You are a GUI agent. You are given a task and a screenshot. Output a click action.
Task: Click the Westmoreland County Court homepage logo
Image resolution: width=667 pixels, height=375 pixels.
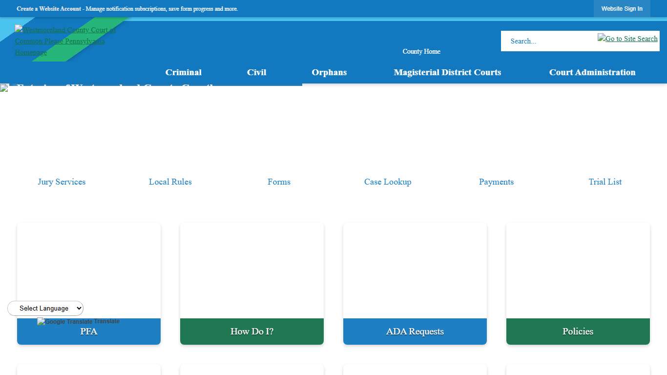tap(65, 41)
